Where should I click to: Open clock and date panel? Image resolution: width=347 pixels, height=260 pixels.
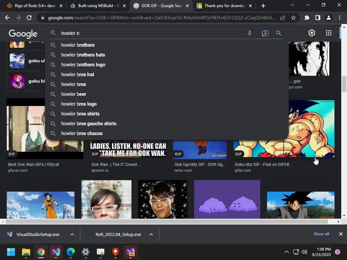(321, 252)
